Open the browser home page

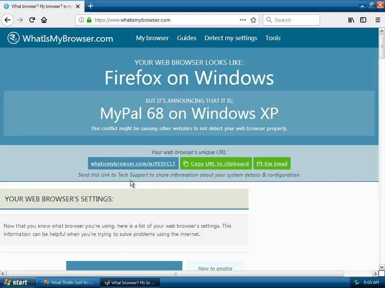click(44, 20)
